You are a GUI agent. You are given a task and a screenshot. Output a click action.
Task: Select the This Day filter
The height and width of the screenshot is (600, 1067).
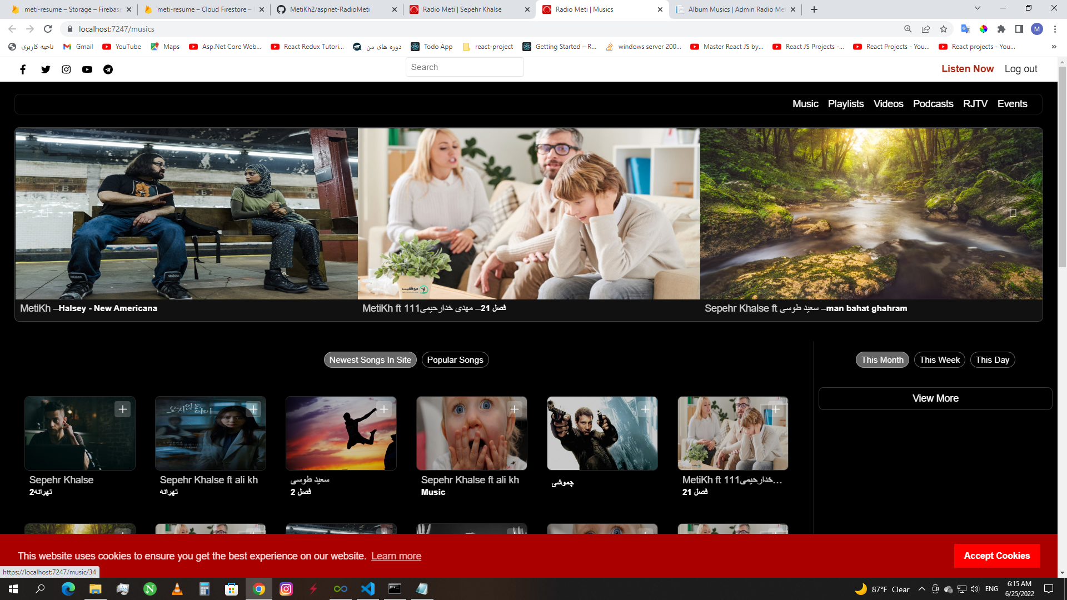(x=992, y=360)
